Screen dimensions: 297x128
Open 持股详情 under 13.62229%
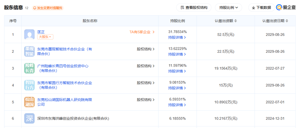coord(177,54)
